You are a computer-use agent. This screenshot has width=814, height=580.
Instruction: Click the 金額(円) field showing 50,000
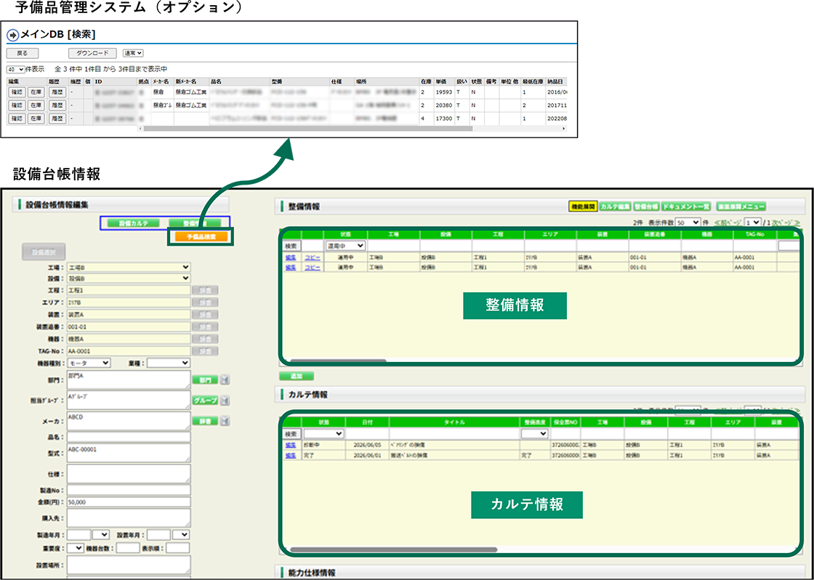[x=128, y=502]
